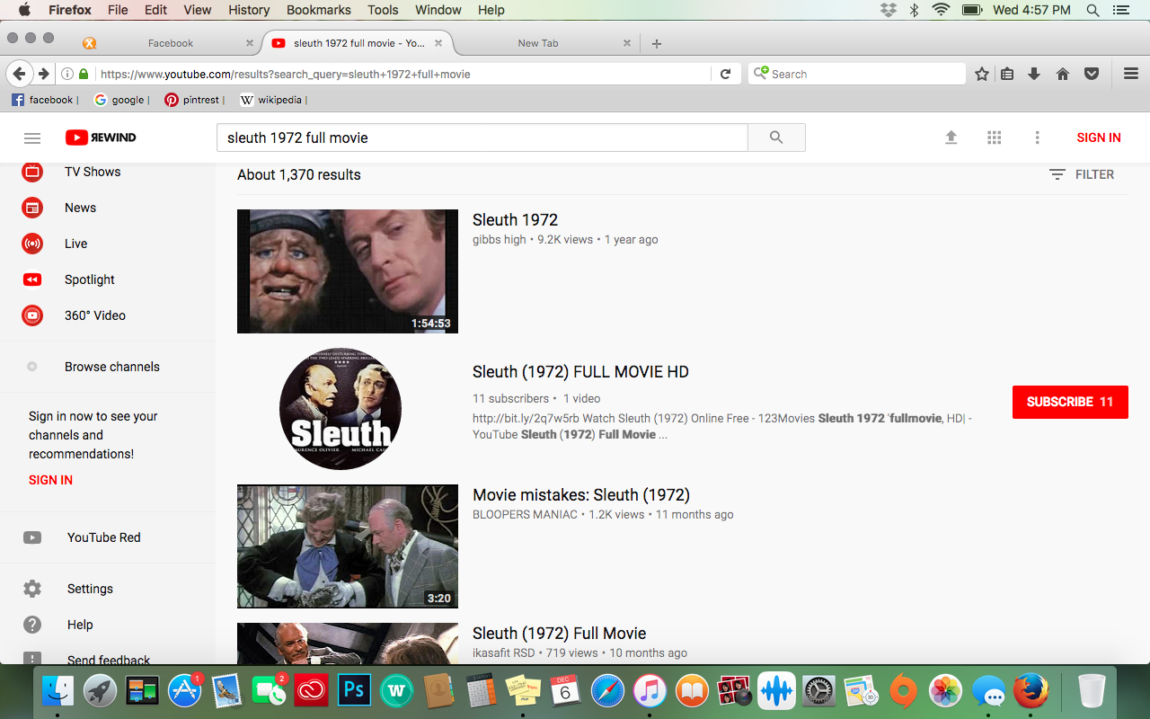Open the Tools menu
1150x719 pixels.
(383, 10)
